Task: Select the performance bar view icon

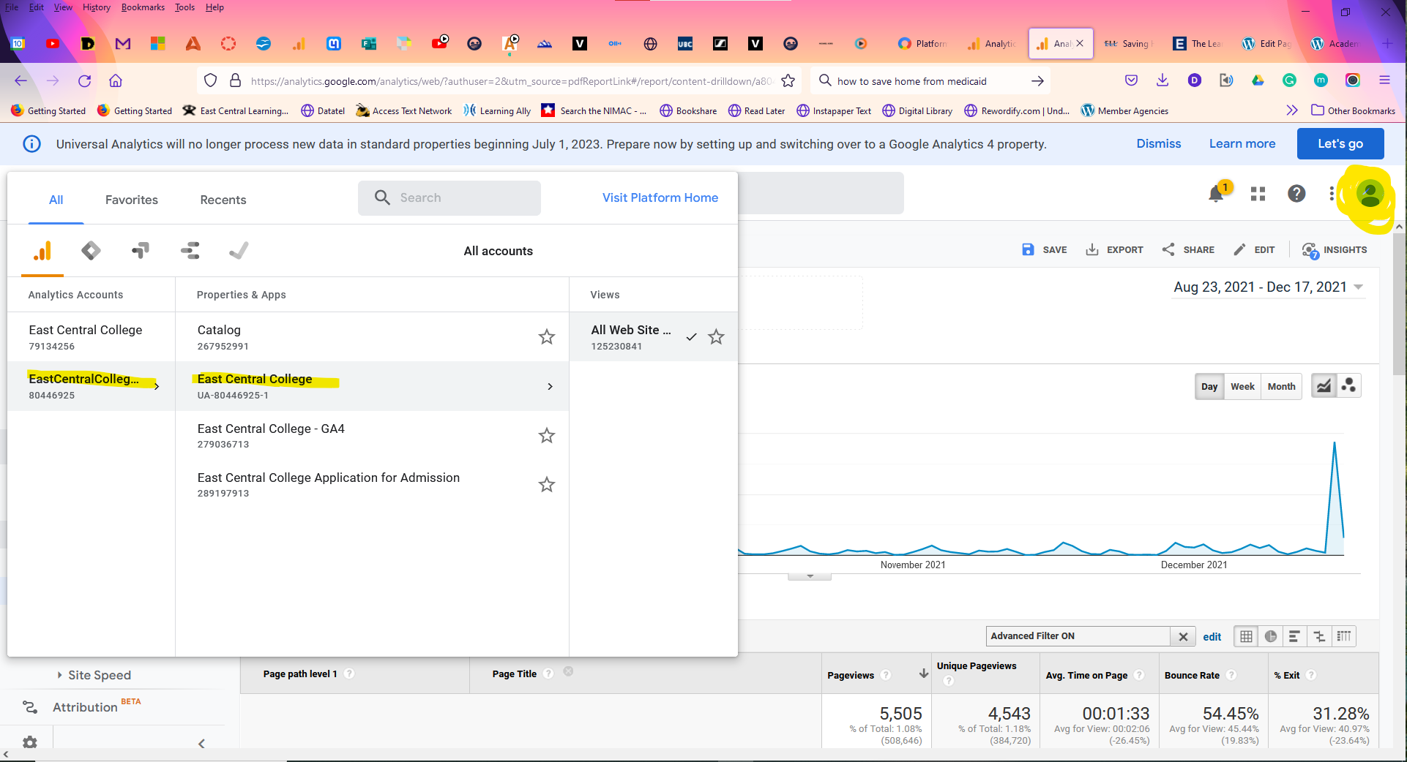Action: pyautogui.click(x=1294, y=636)
